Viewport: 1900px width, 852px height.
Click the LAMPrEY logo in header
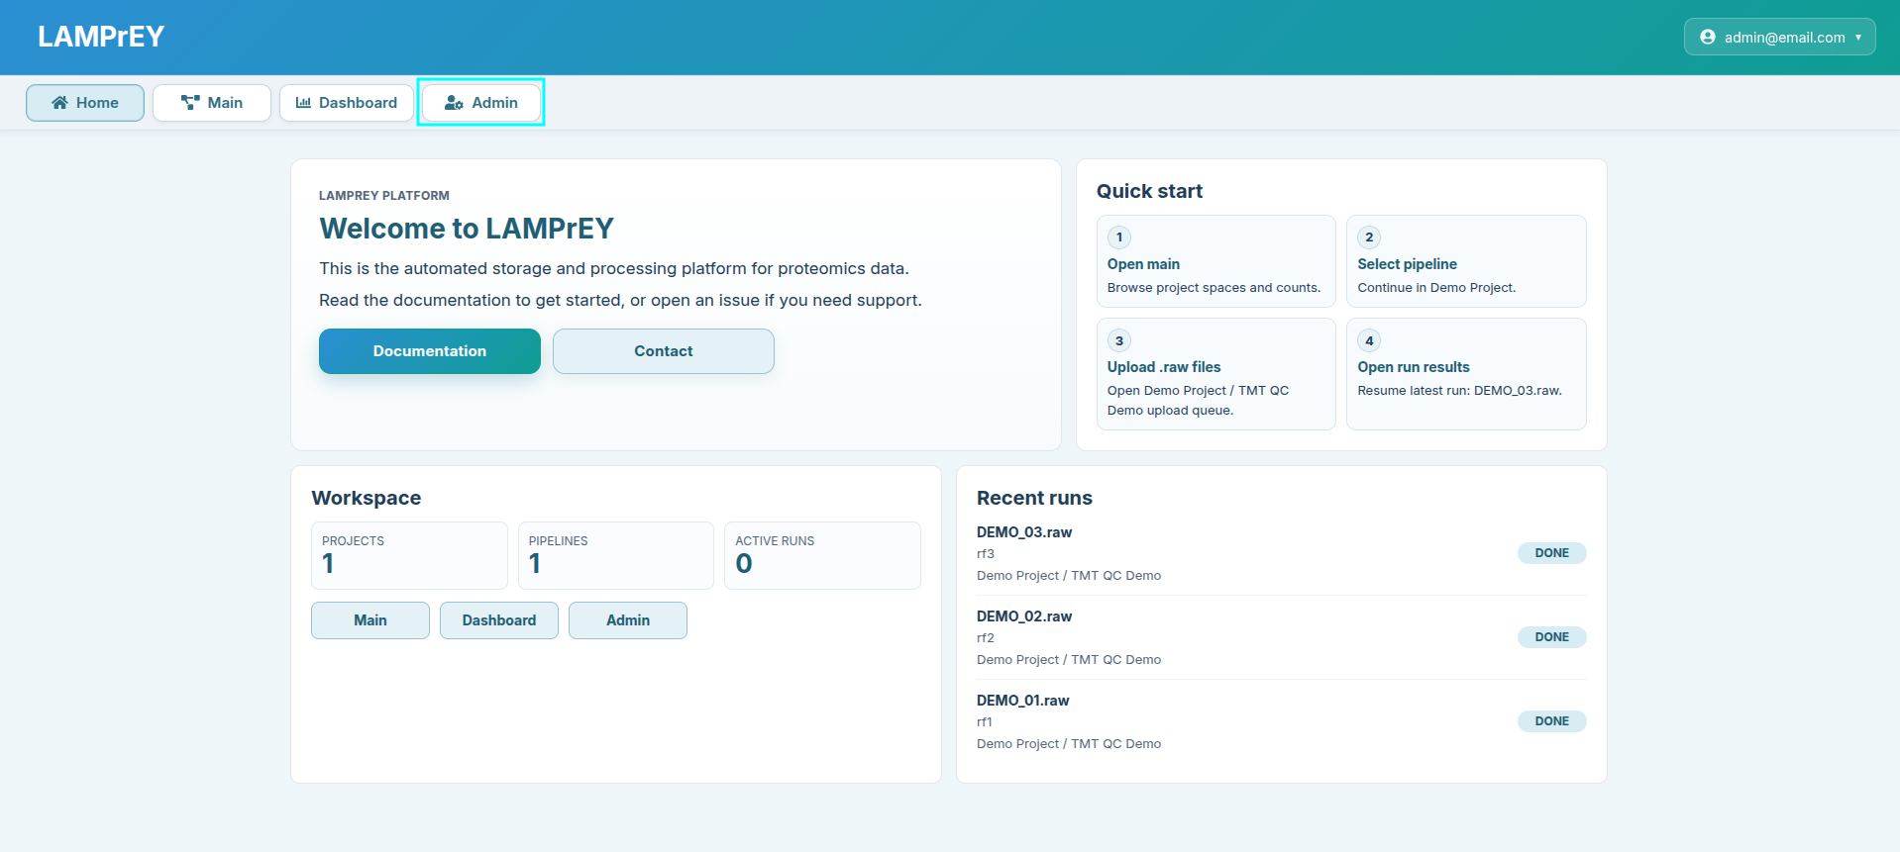coord(101,37)
